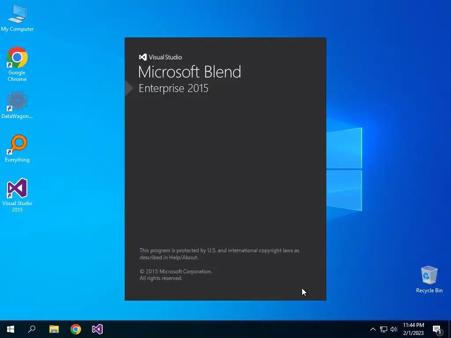Switch to Visual Studio in the taskbar
Viewport: 451px width, 338px height.
[97, 329]
